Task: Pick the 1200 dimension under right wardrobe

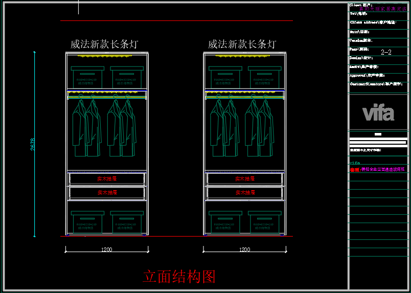Action: pyautogui.click(x=244, y=250)
